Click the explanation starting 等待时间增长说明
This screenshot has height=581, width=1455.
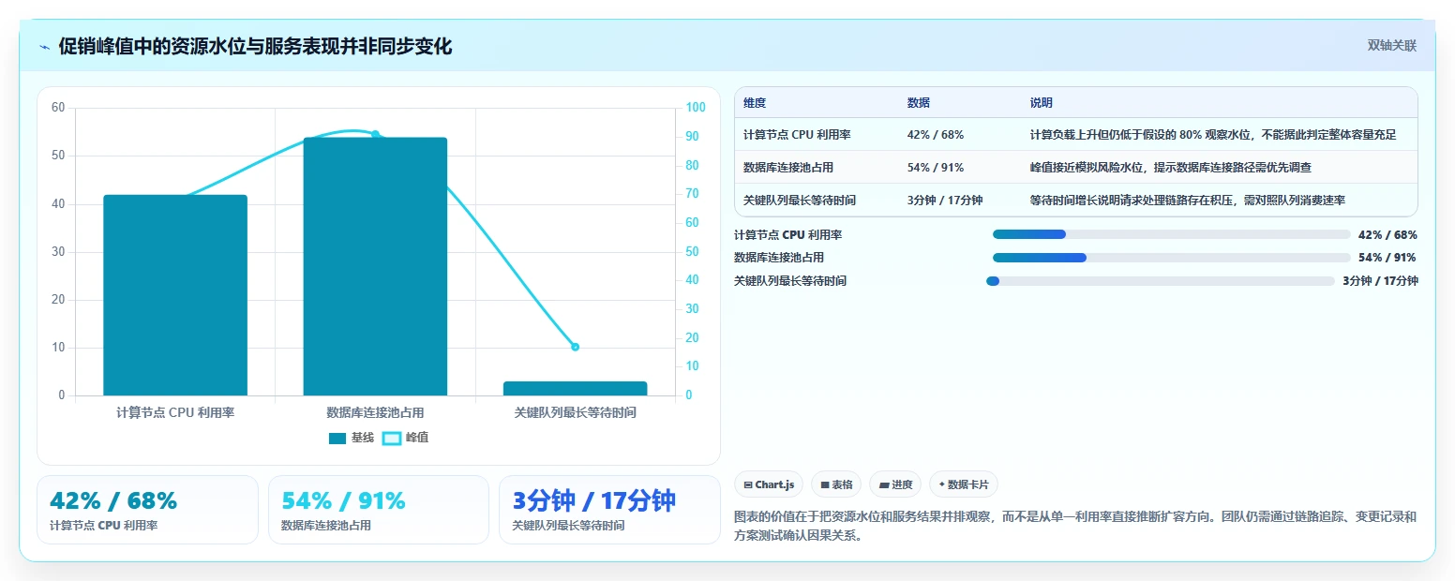[x=1188, y=201]
